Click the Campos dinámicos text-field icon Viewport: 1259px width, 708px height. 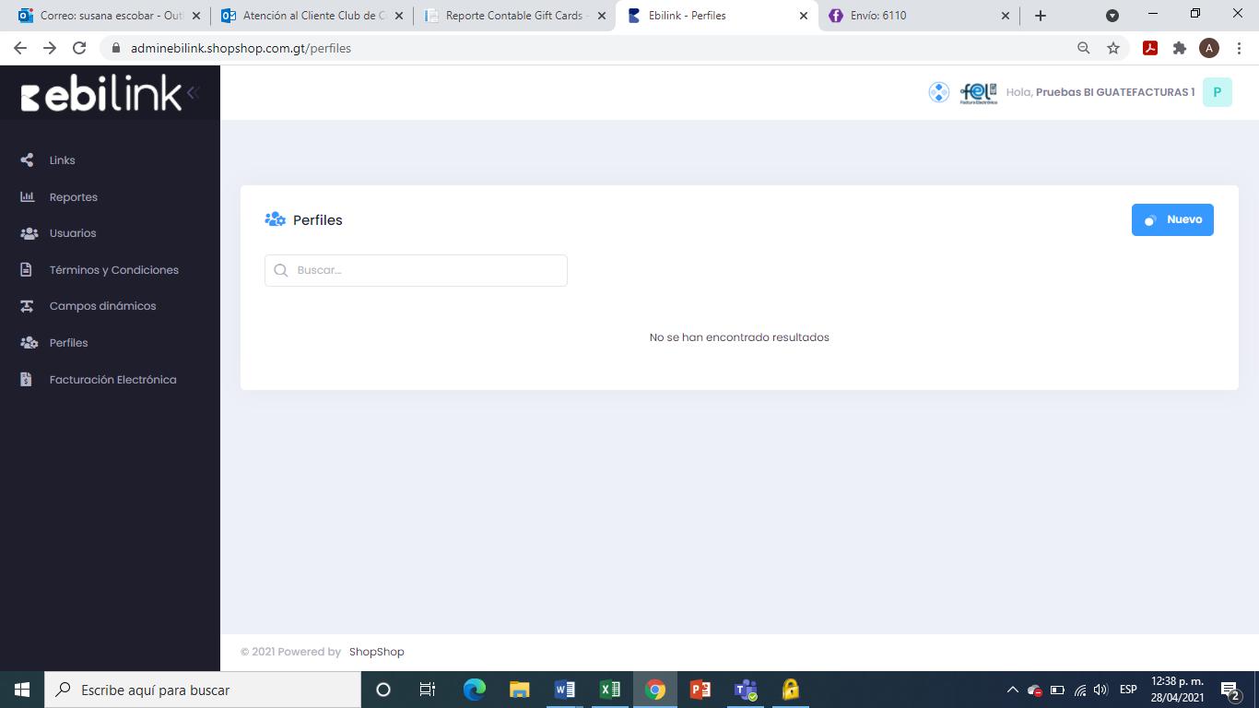coord(28,306)
